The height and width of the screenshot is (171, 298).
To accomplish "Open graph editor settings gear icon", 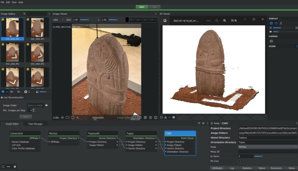I will (x=15, y=167).
